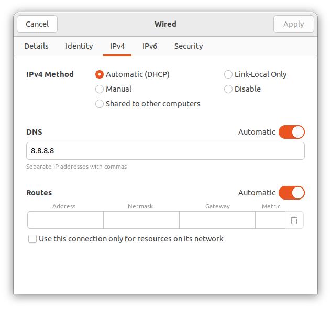Click the route Gateway input field

coord(217,220)
